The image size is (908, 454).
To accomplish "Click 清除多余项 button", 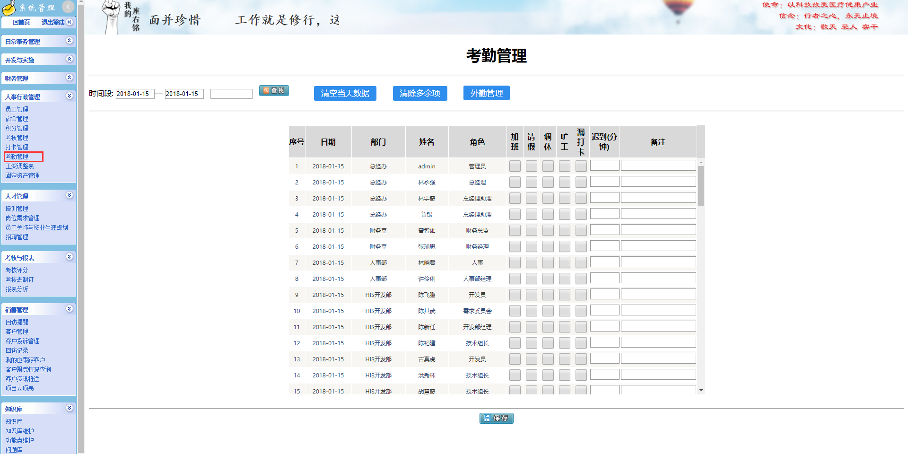I will [420, 93].
